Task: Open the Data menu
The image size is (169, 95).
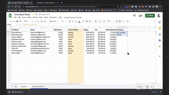Action: coord(41,17)
